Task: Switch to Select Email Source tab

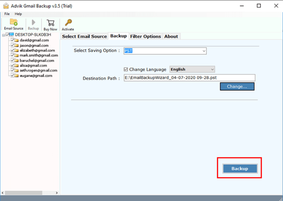Action: (84, 36)
